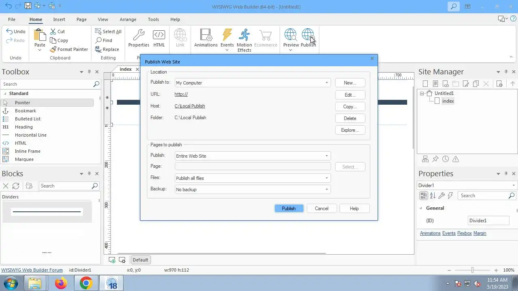Click alphabetical sort icon in Properties

433,196
